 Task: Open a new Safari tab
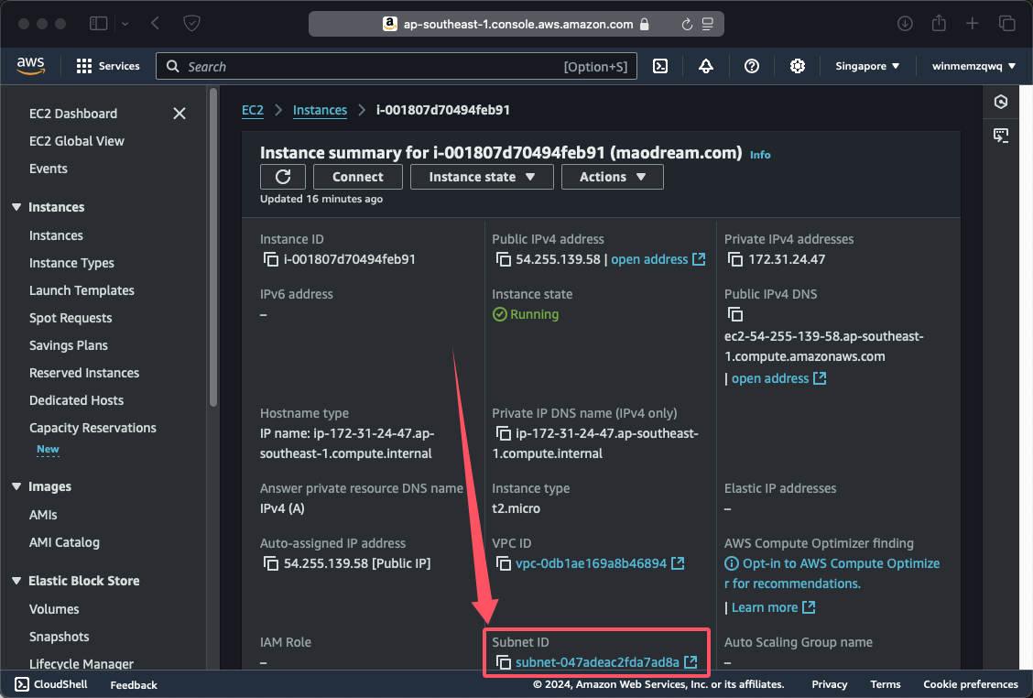pyautogui.click(x=973, y=24)
